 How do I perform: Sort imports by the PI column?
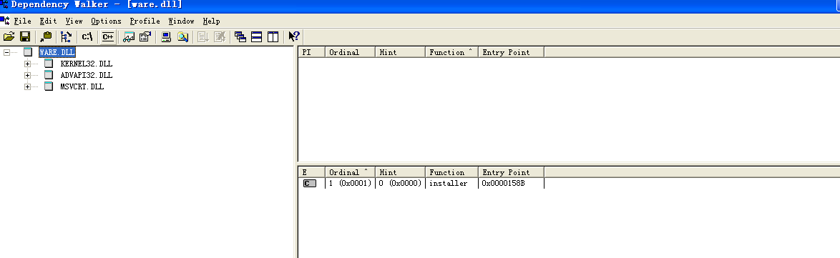pyautogui.click(x=311, y=52)
